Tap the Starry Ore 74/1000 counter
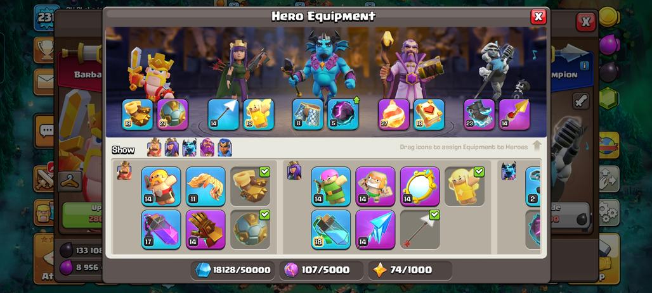Image resolution: width=652 pixels, height=293 pixels. coord(410,270)
